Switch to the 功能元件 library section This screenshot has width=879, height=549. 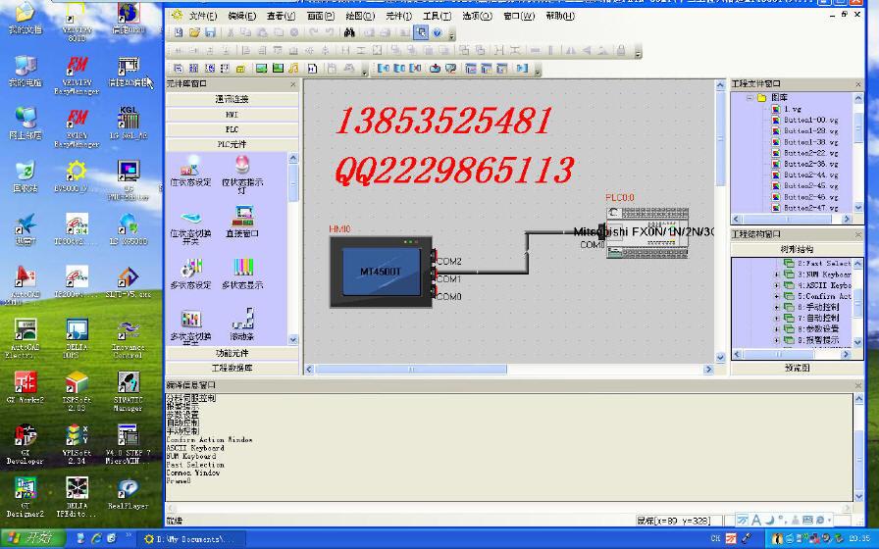pos(232,353)
